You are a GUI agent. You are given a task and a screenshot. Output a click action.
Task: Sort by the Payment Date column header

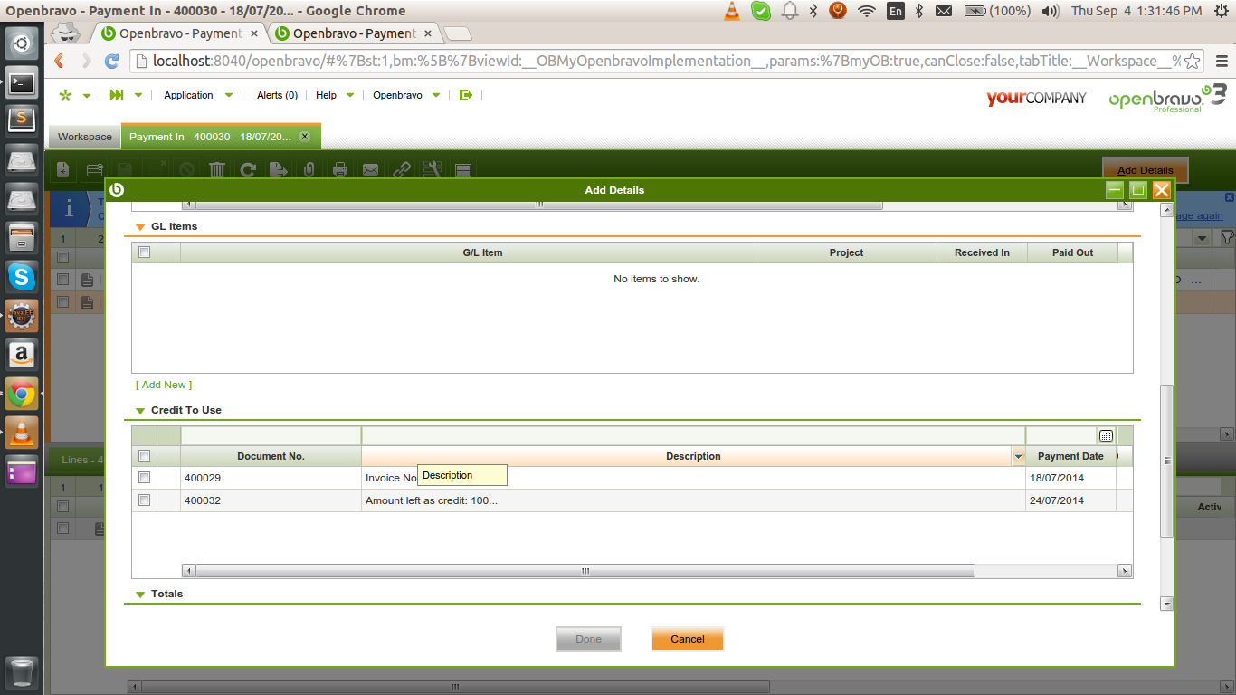(x=1070, y=456)
